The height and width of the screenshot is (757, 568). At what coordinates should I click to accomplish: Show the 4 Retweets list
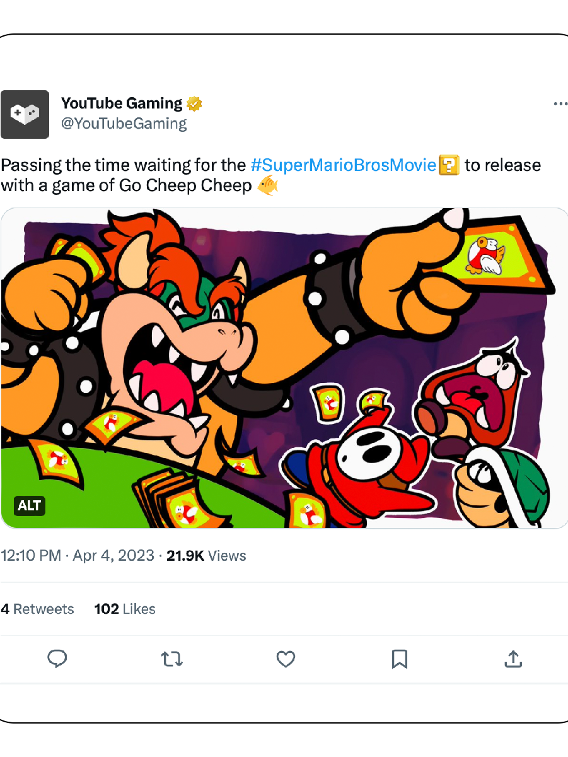(37, 609)
